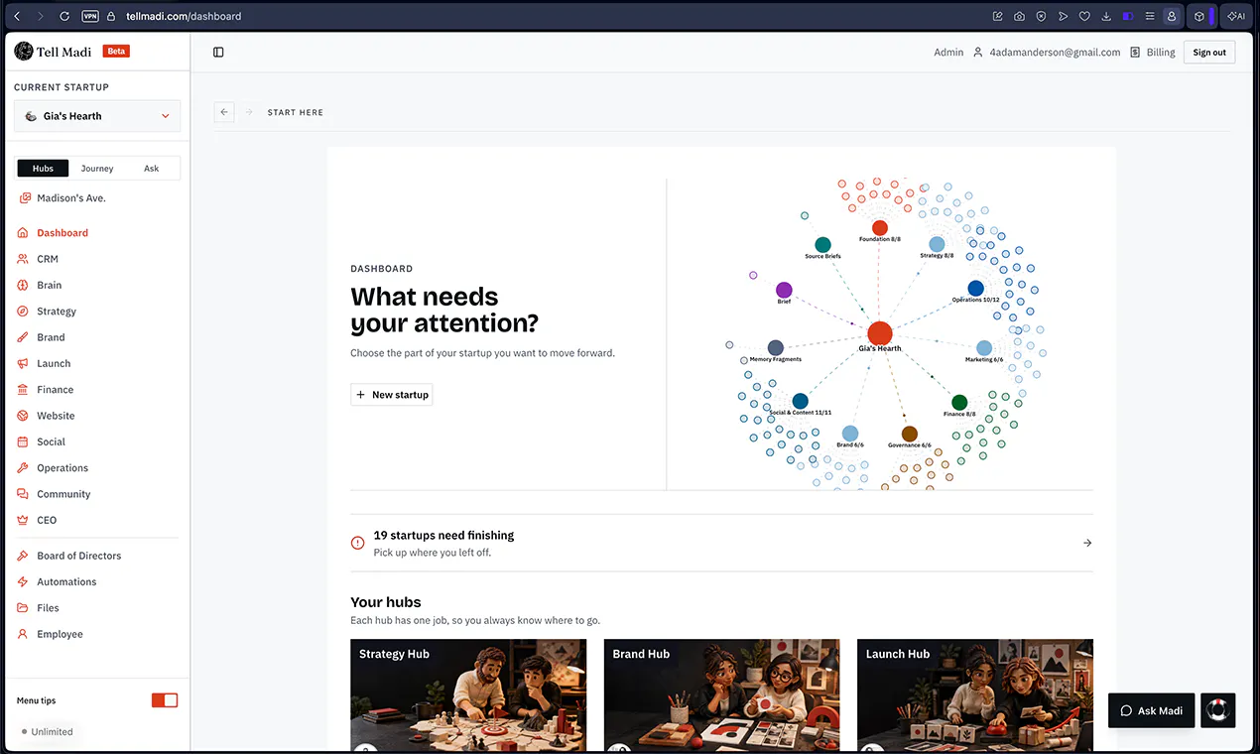Open the Dashboard home icon in sidebar
This screenshot has height=754, width=1260.
pos(24,233)
